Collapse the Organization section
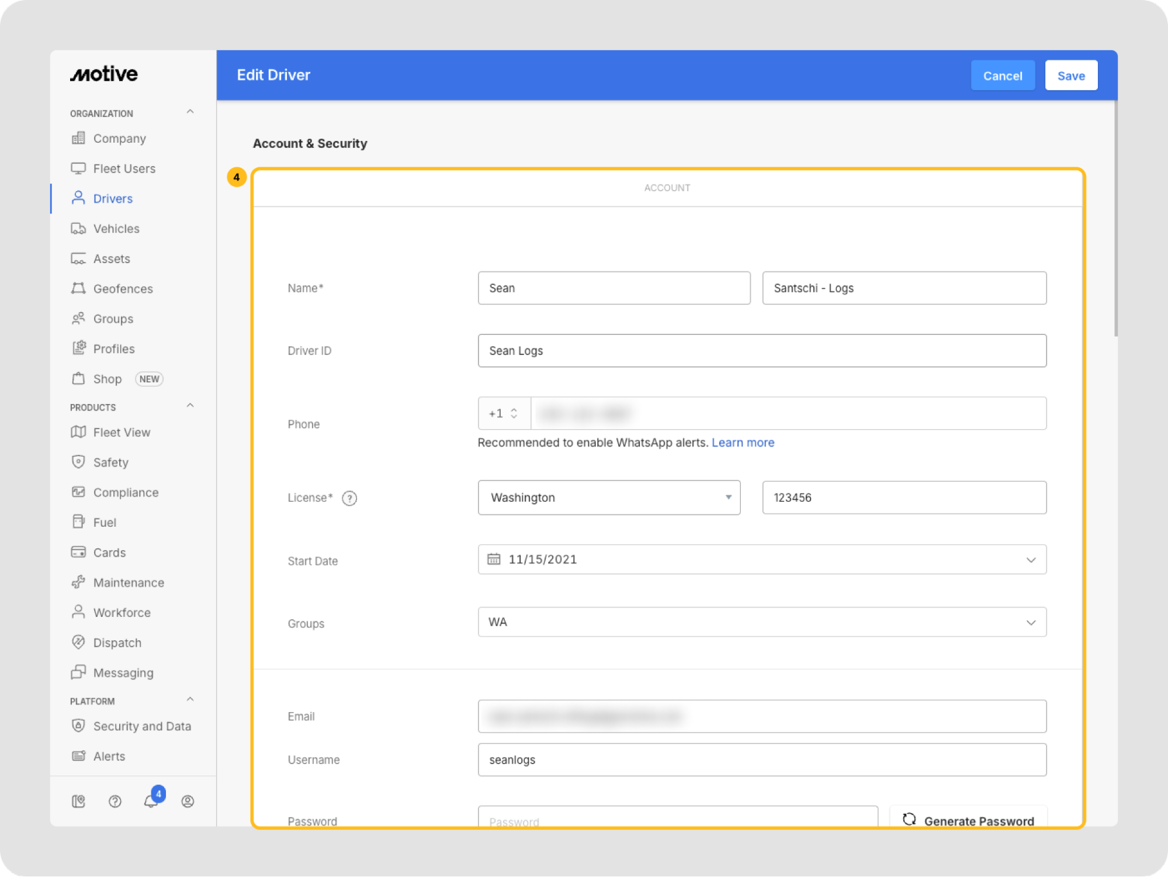The height and width of the screenshot is (877, 1168). 190,112
